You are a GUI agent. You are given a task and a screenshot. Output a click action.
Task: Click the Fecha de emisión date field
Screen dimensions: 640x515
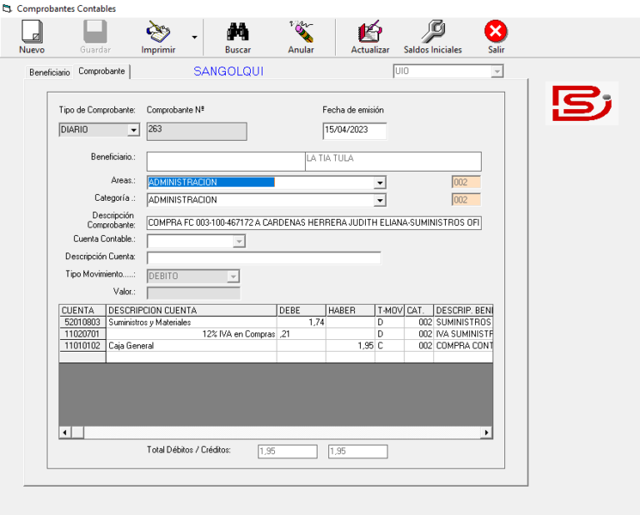354,131
